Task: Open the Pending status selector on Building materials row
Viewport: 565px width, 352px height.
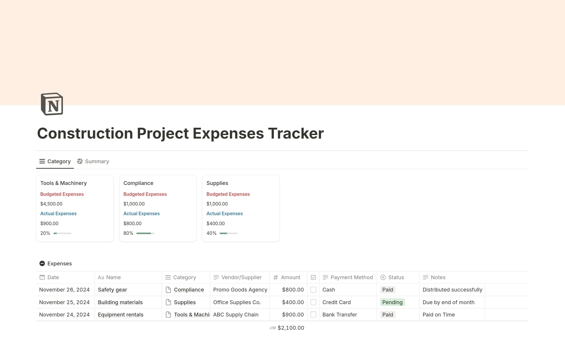Action: click(392, 302)
